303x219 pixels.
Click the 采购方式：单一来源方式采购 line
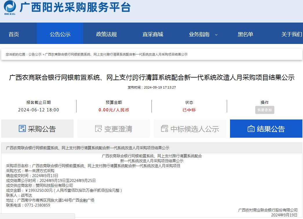point(30,171)
